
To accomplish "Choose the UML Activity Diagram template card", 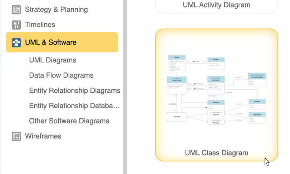I will click(x=217, y=6).
